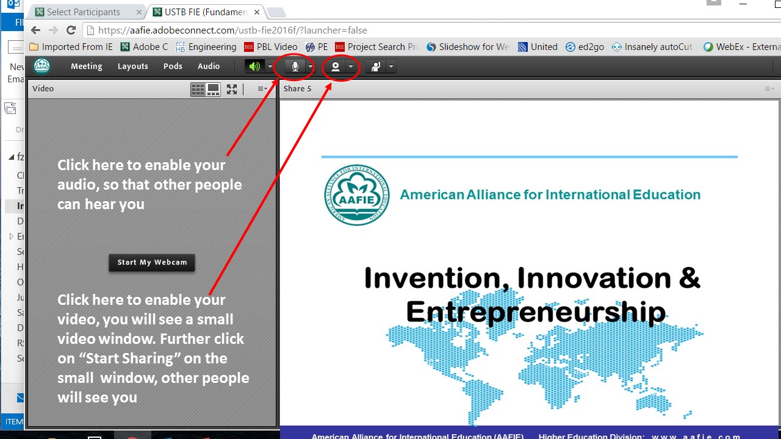Open the Meeting menu

[87, 66]
